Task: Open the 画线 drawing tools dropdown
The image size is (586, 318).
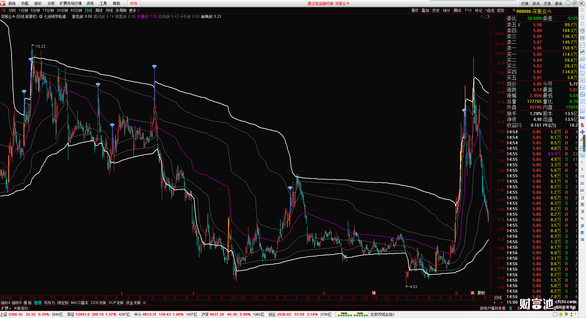Action: pyautogui.click(x=458, y=10)
